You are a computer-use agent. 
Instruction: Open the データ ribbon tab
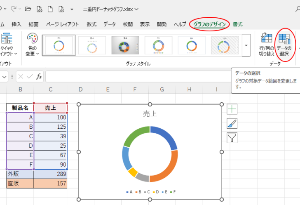click(110, 24)
